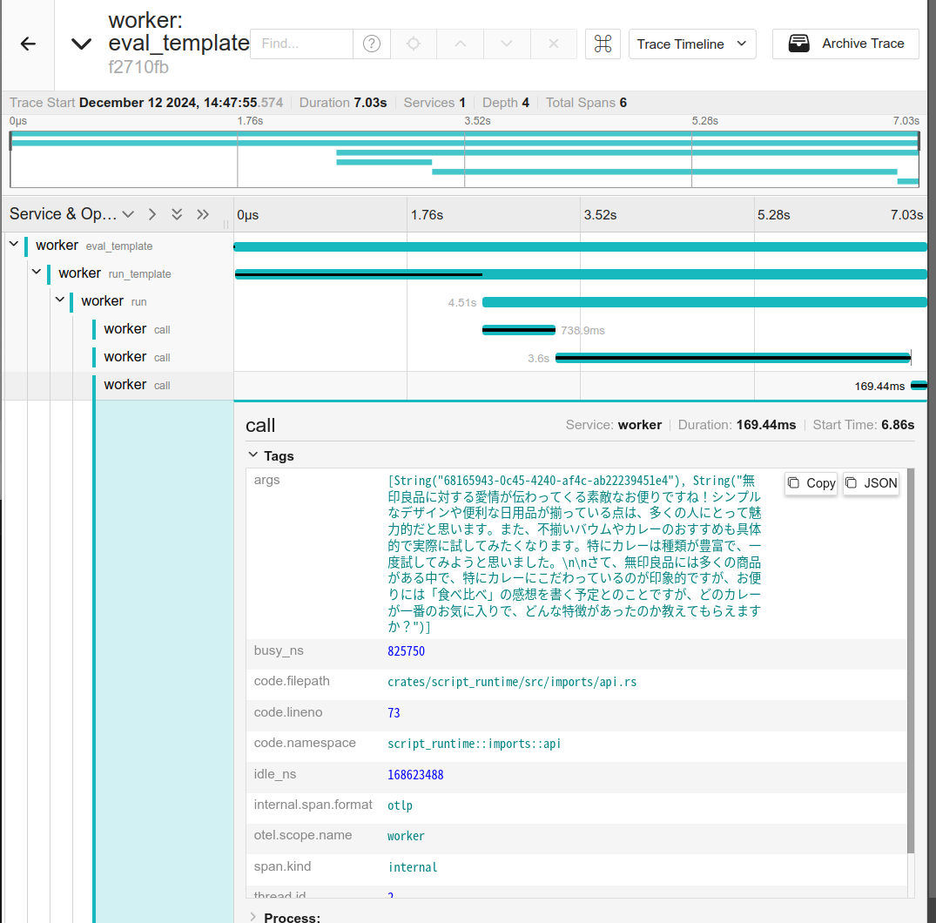The height and width of the screenshot is (923, 936).
Task: Collapse the worker eval_template span row
Action: click(14, 246)
